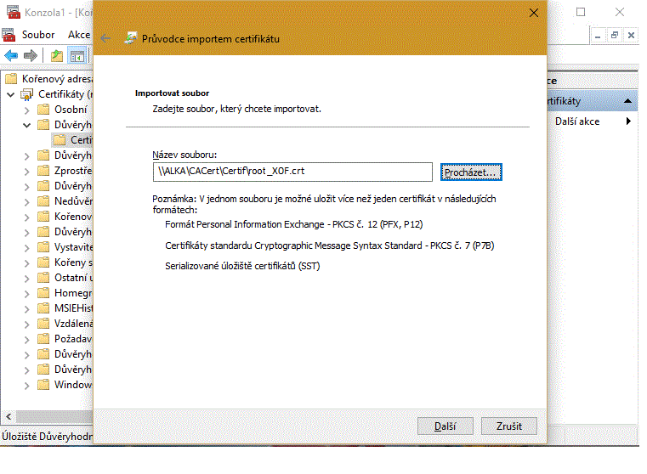This screenshot has width=647, height=474.
Task: Toggle the Show/Hide Console Tree icon
Action: pos(77,56)
